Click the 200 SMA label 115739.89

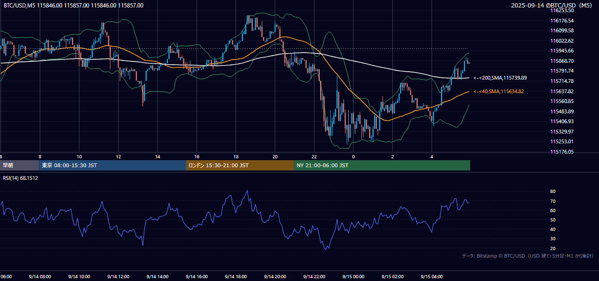500,78
